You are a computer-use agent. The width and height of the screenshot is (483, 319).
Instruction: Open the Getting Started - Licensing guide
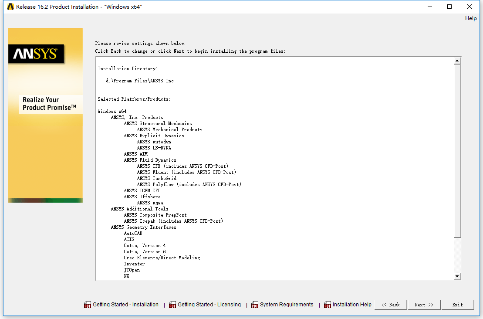(209, 305)
